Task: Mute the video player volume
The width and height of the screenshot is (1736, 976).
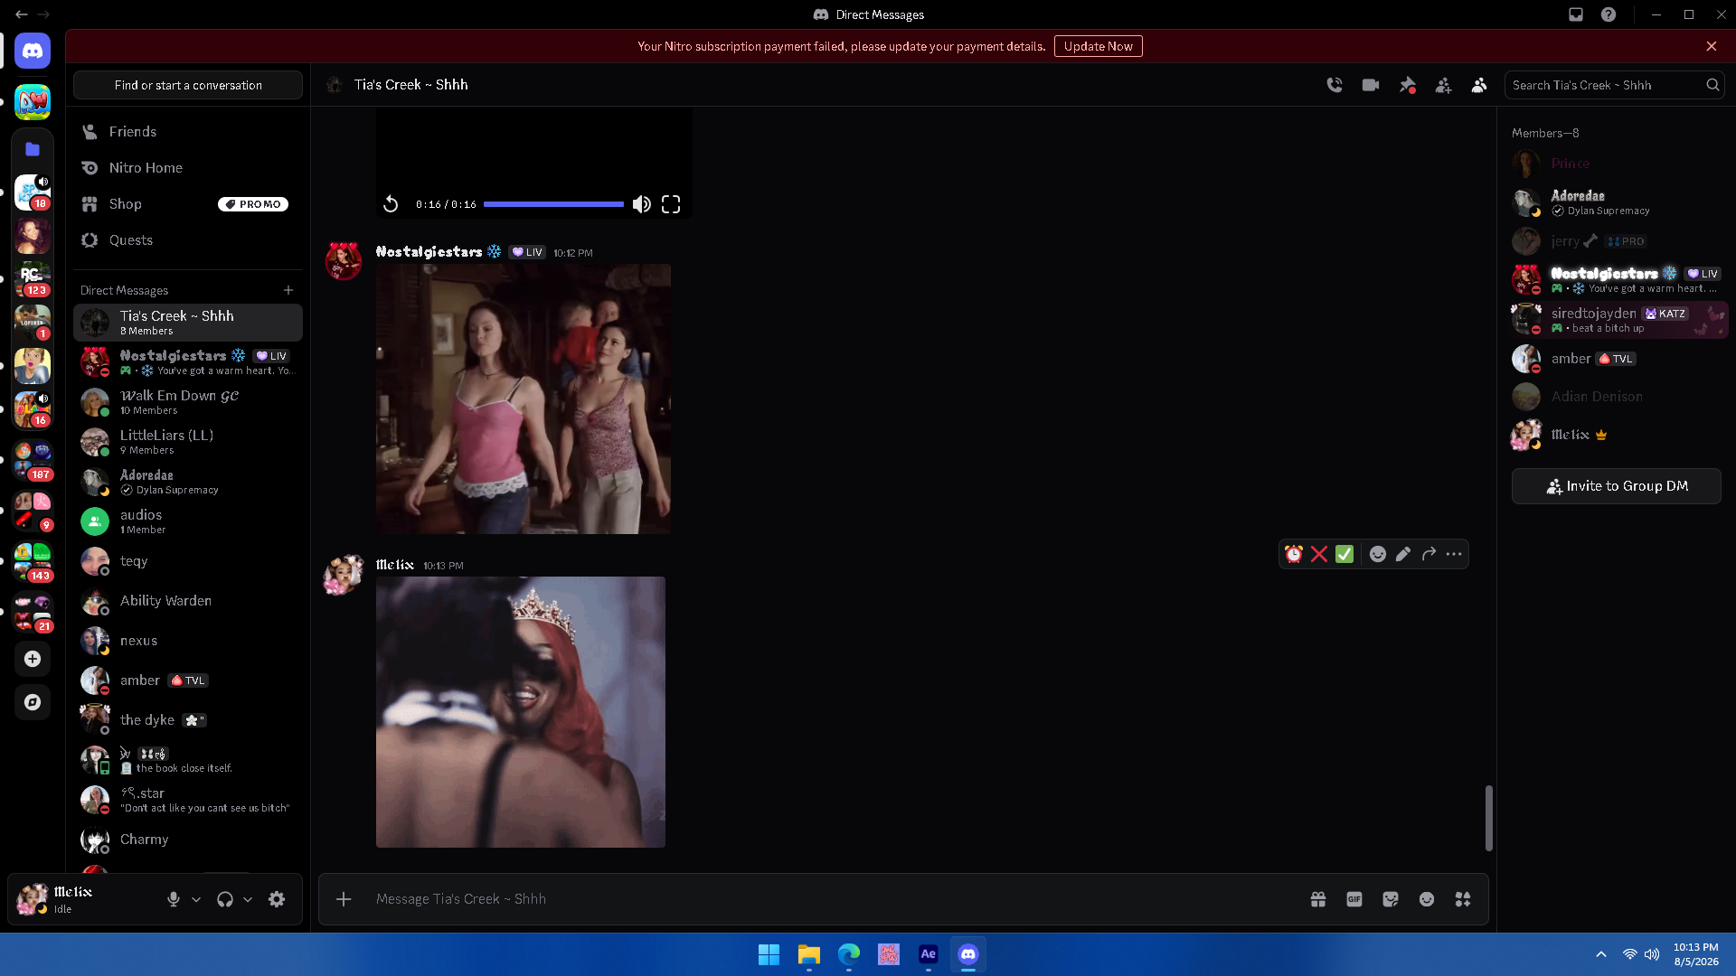Action: (x=642, y=204)
